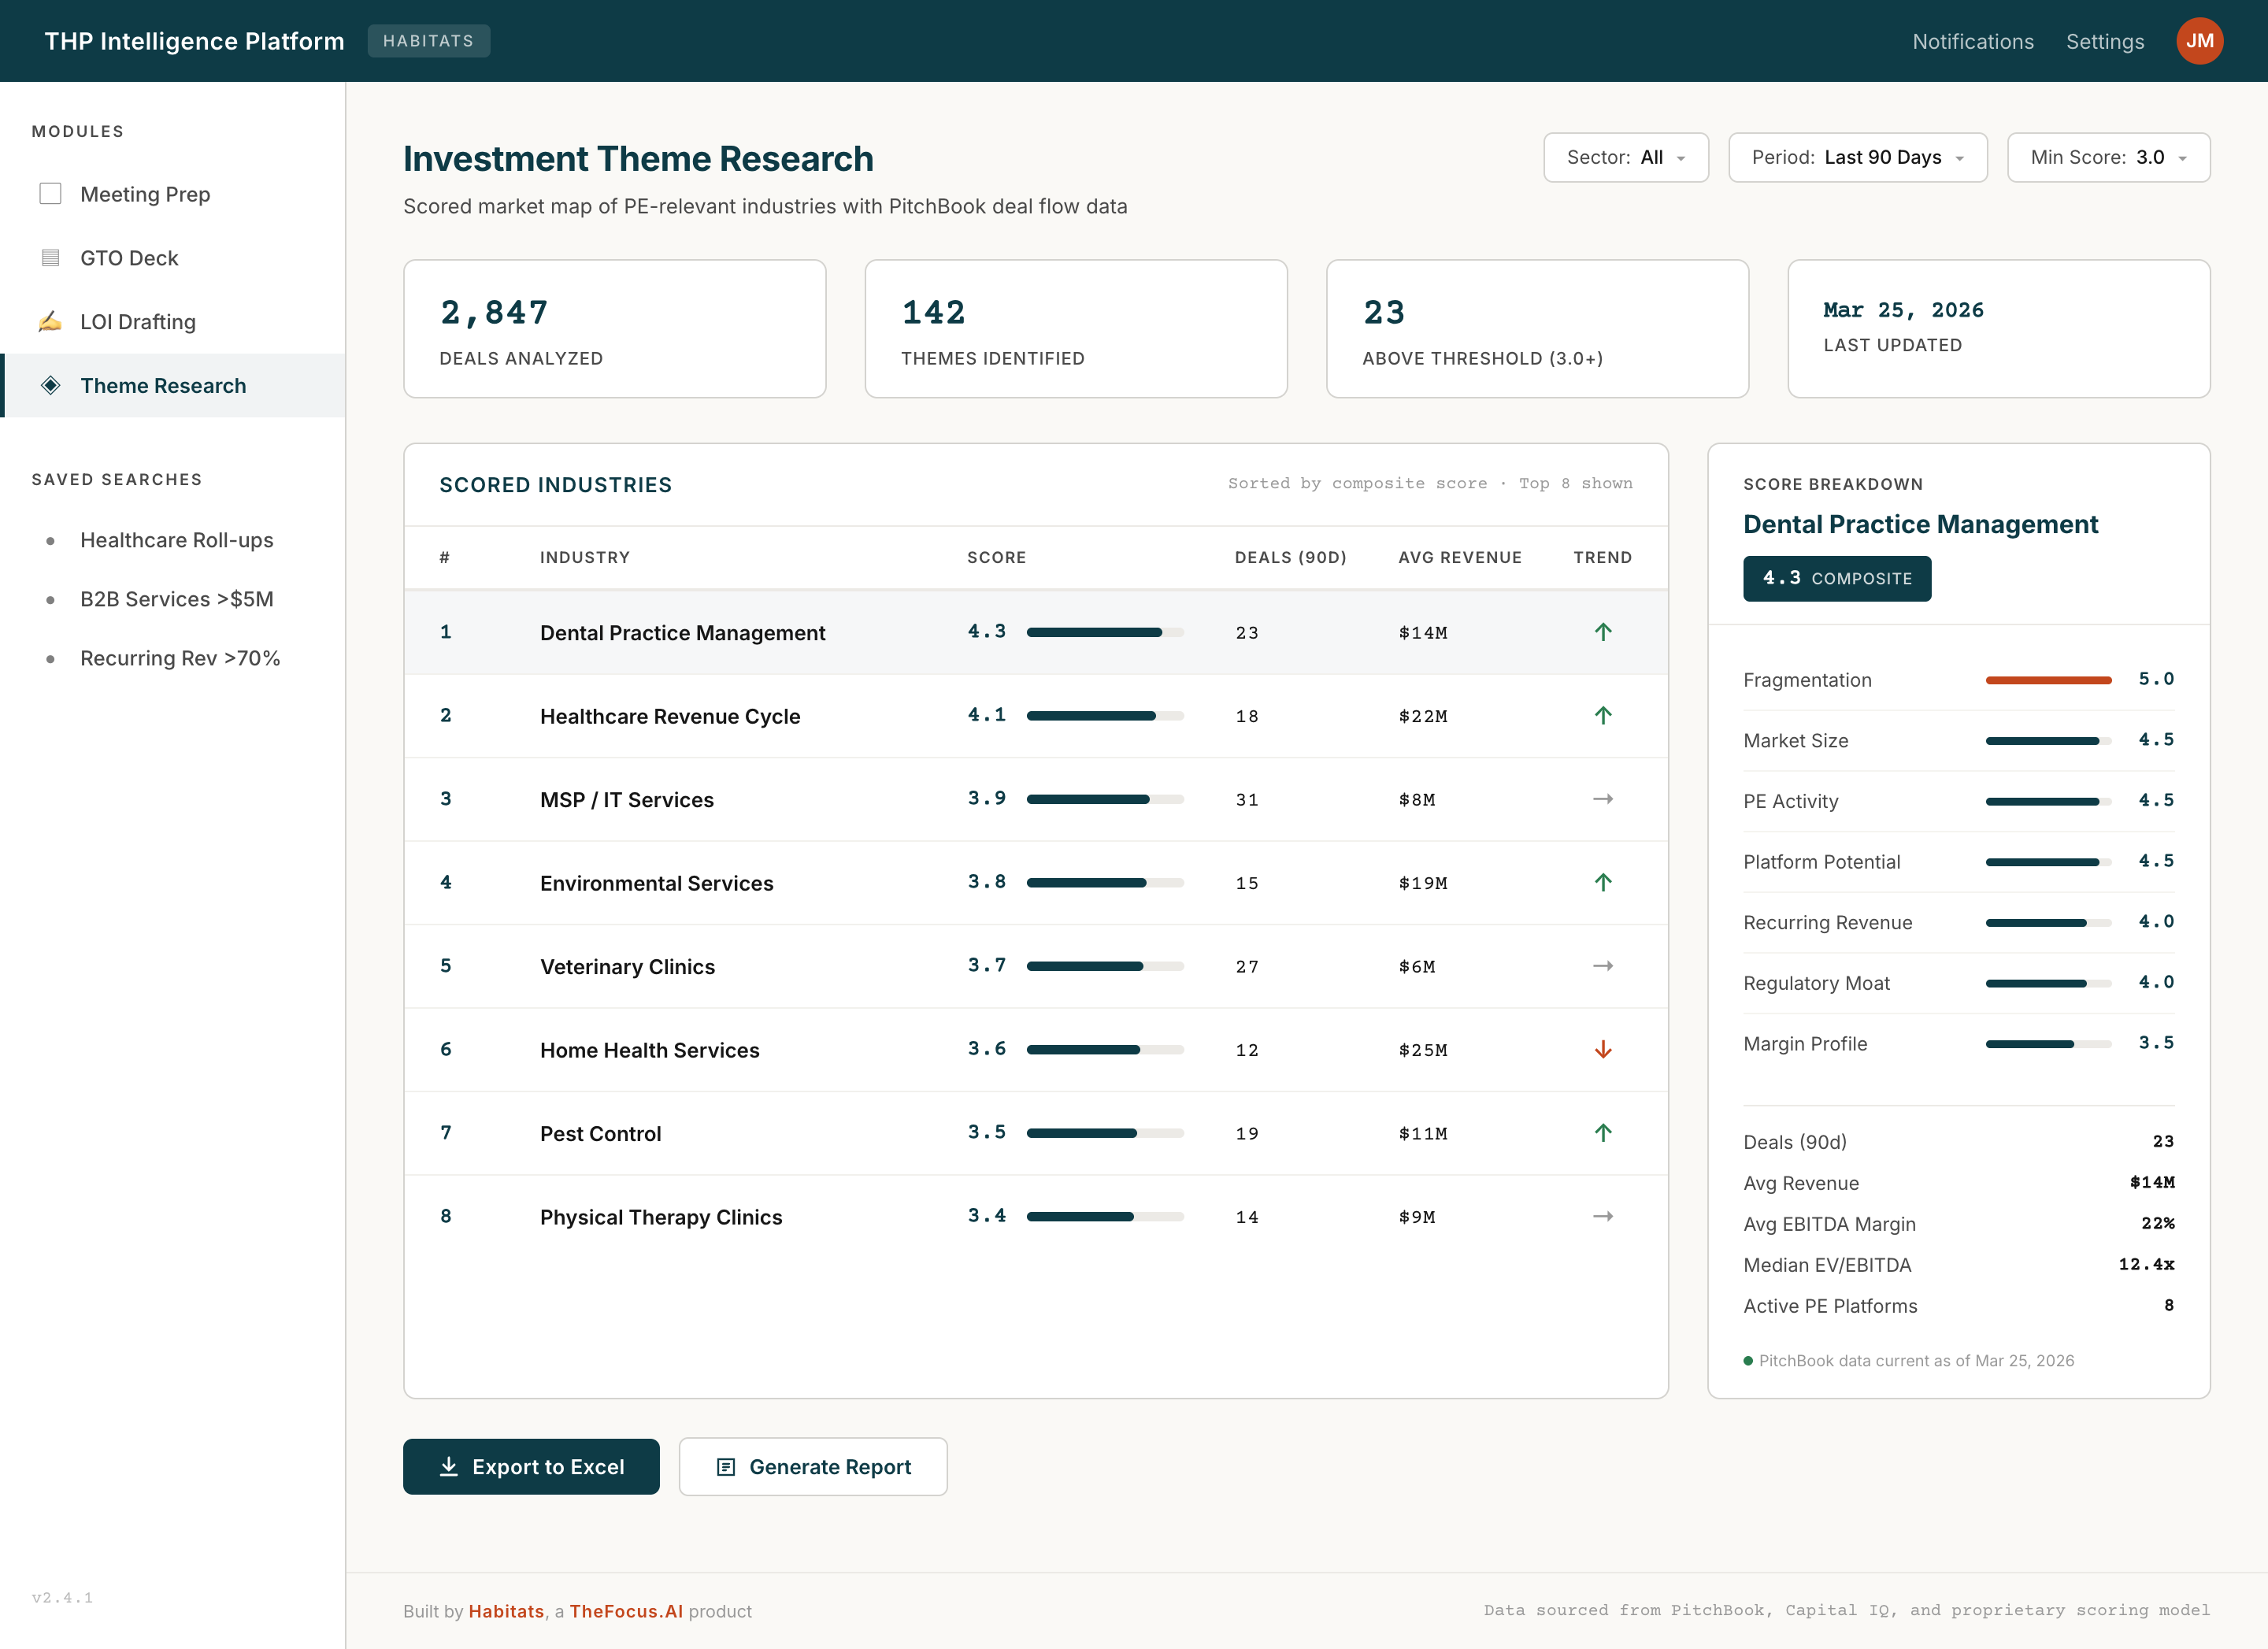
Task: Click the TheFocus.AI footer link
Action: click(x=626, y=1610)
